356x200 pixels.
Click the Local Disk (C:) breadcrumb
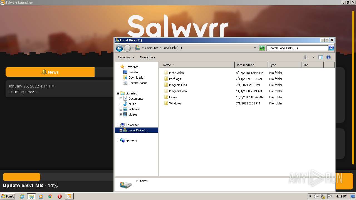[x=172, y=48]
